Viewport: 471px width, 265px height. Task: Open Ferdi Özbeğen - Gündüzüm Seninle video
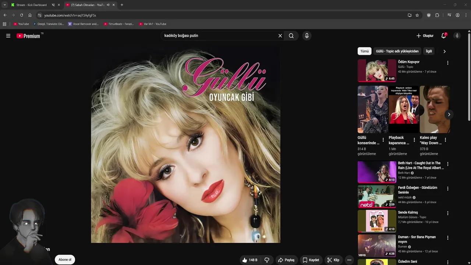click(x=418, y=190)
